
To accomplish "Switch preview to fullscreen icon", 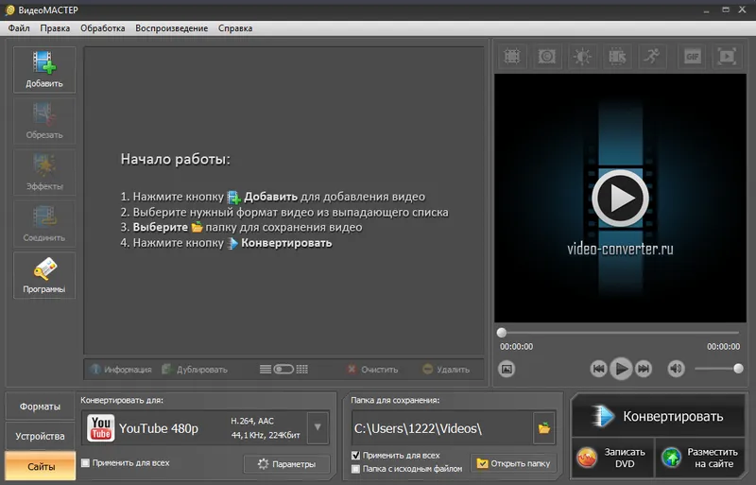I will coord(727,57).
